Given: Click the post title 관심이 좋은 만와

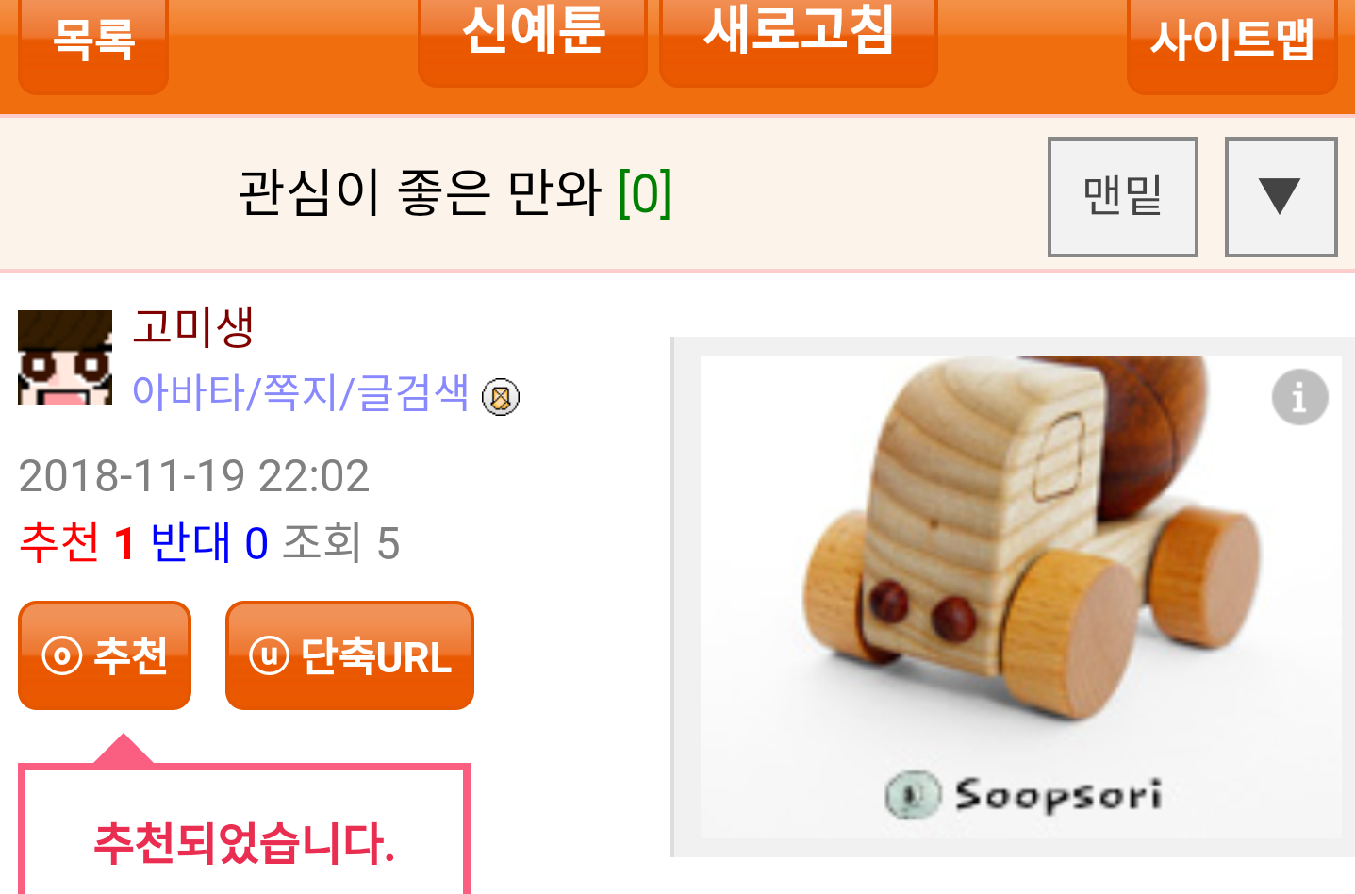Looking at the screenshot, I should (x=420, y=192).
